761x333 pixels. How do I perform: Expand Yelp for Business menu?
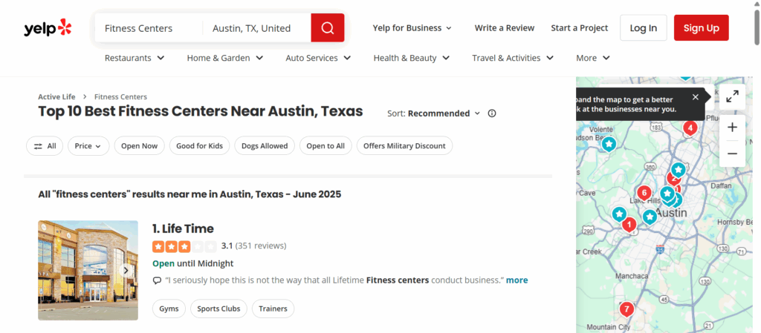412,28
